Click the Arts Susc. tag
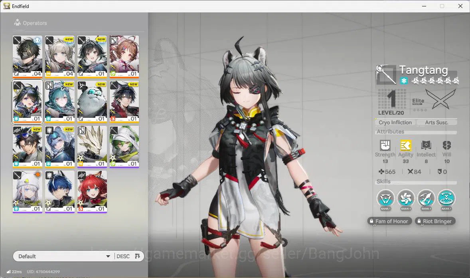Image resolution: width=470 pixels, height=278 pixels. (436, 122)
